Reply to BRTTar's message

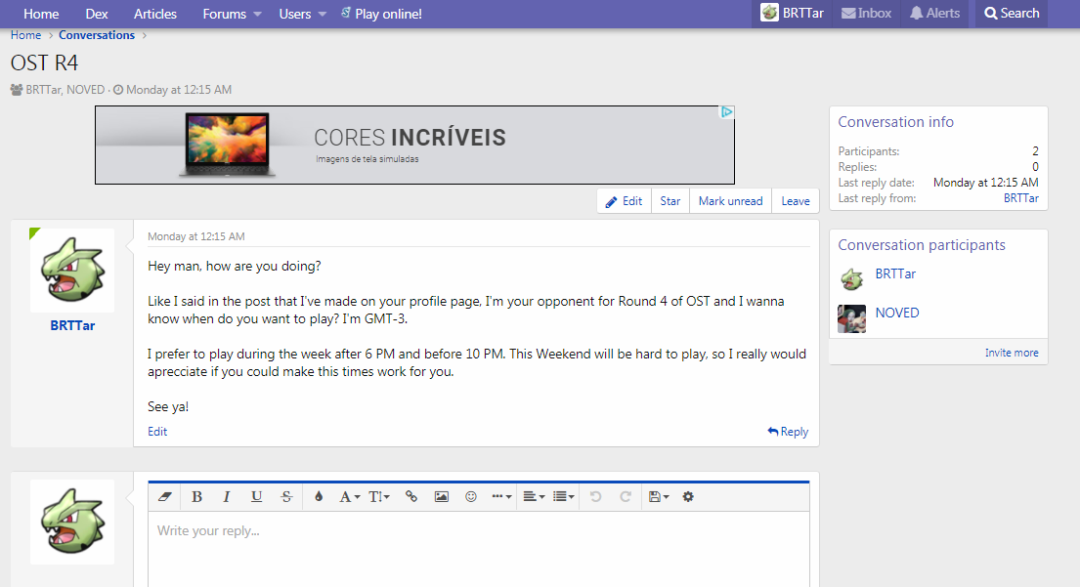[788, 432]
